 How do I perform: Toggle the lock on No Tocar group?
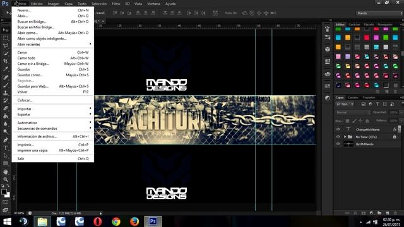(x=395, y=137)
